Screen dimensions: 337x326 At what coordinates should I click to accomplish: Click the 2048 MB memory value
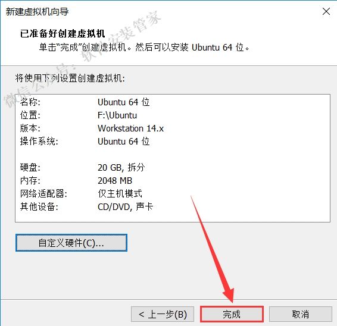pyautogui.click(x=115, y=181)
